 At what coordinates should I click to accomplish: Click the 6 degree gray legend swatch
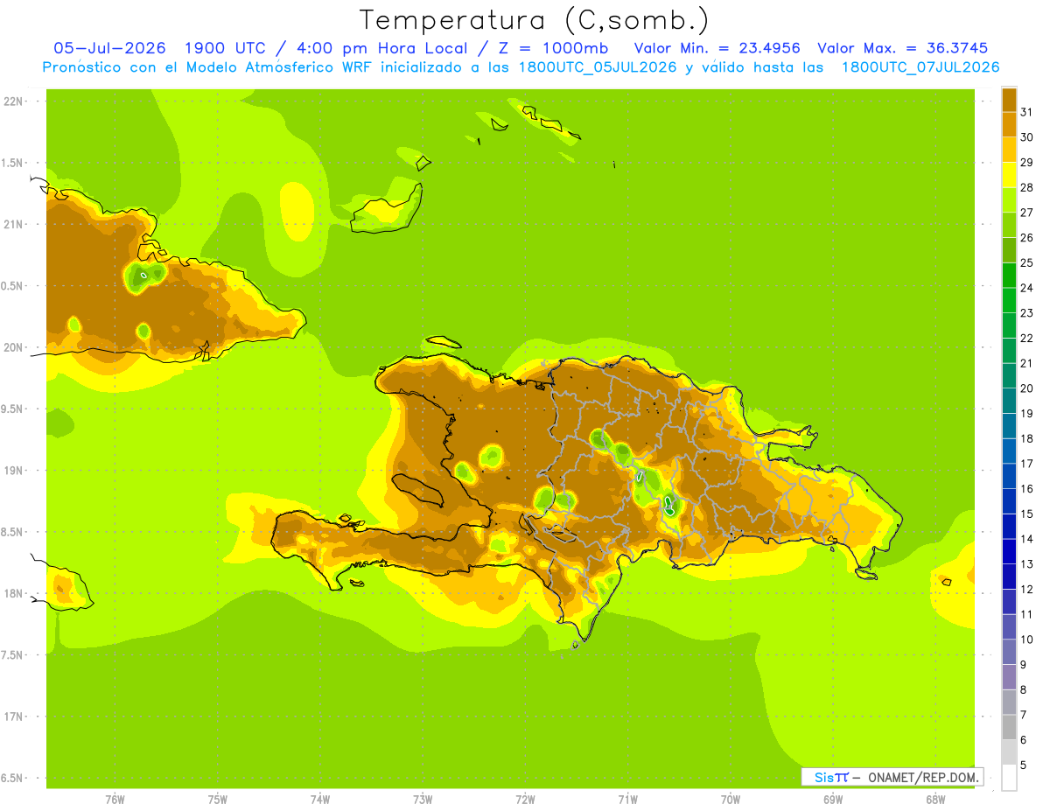(1009, 727)
